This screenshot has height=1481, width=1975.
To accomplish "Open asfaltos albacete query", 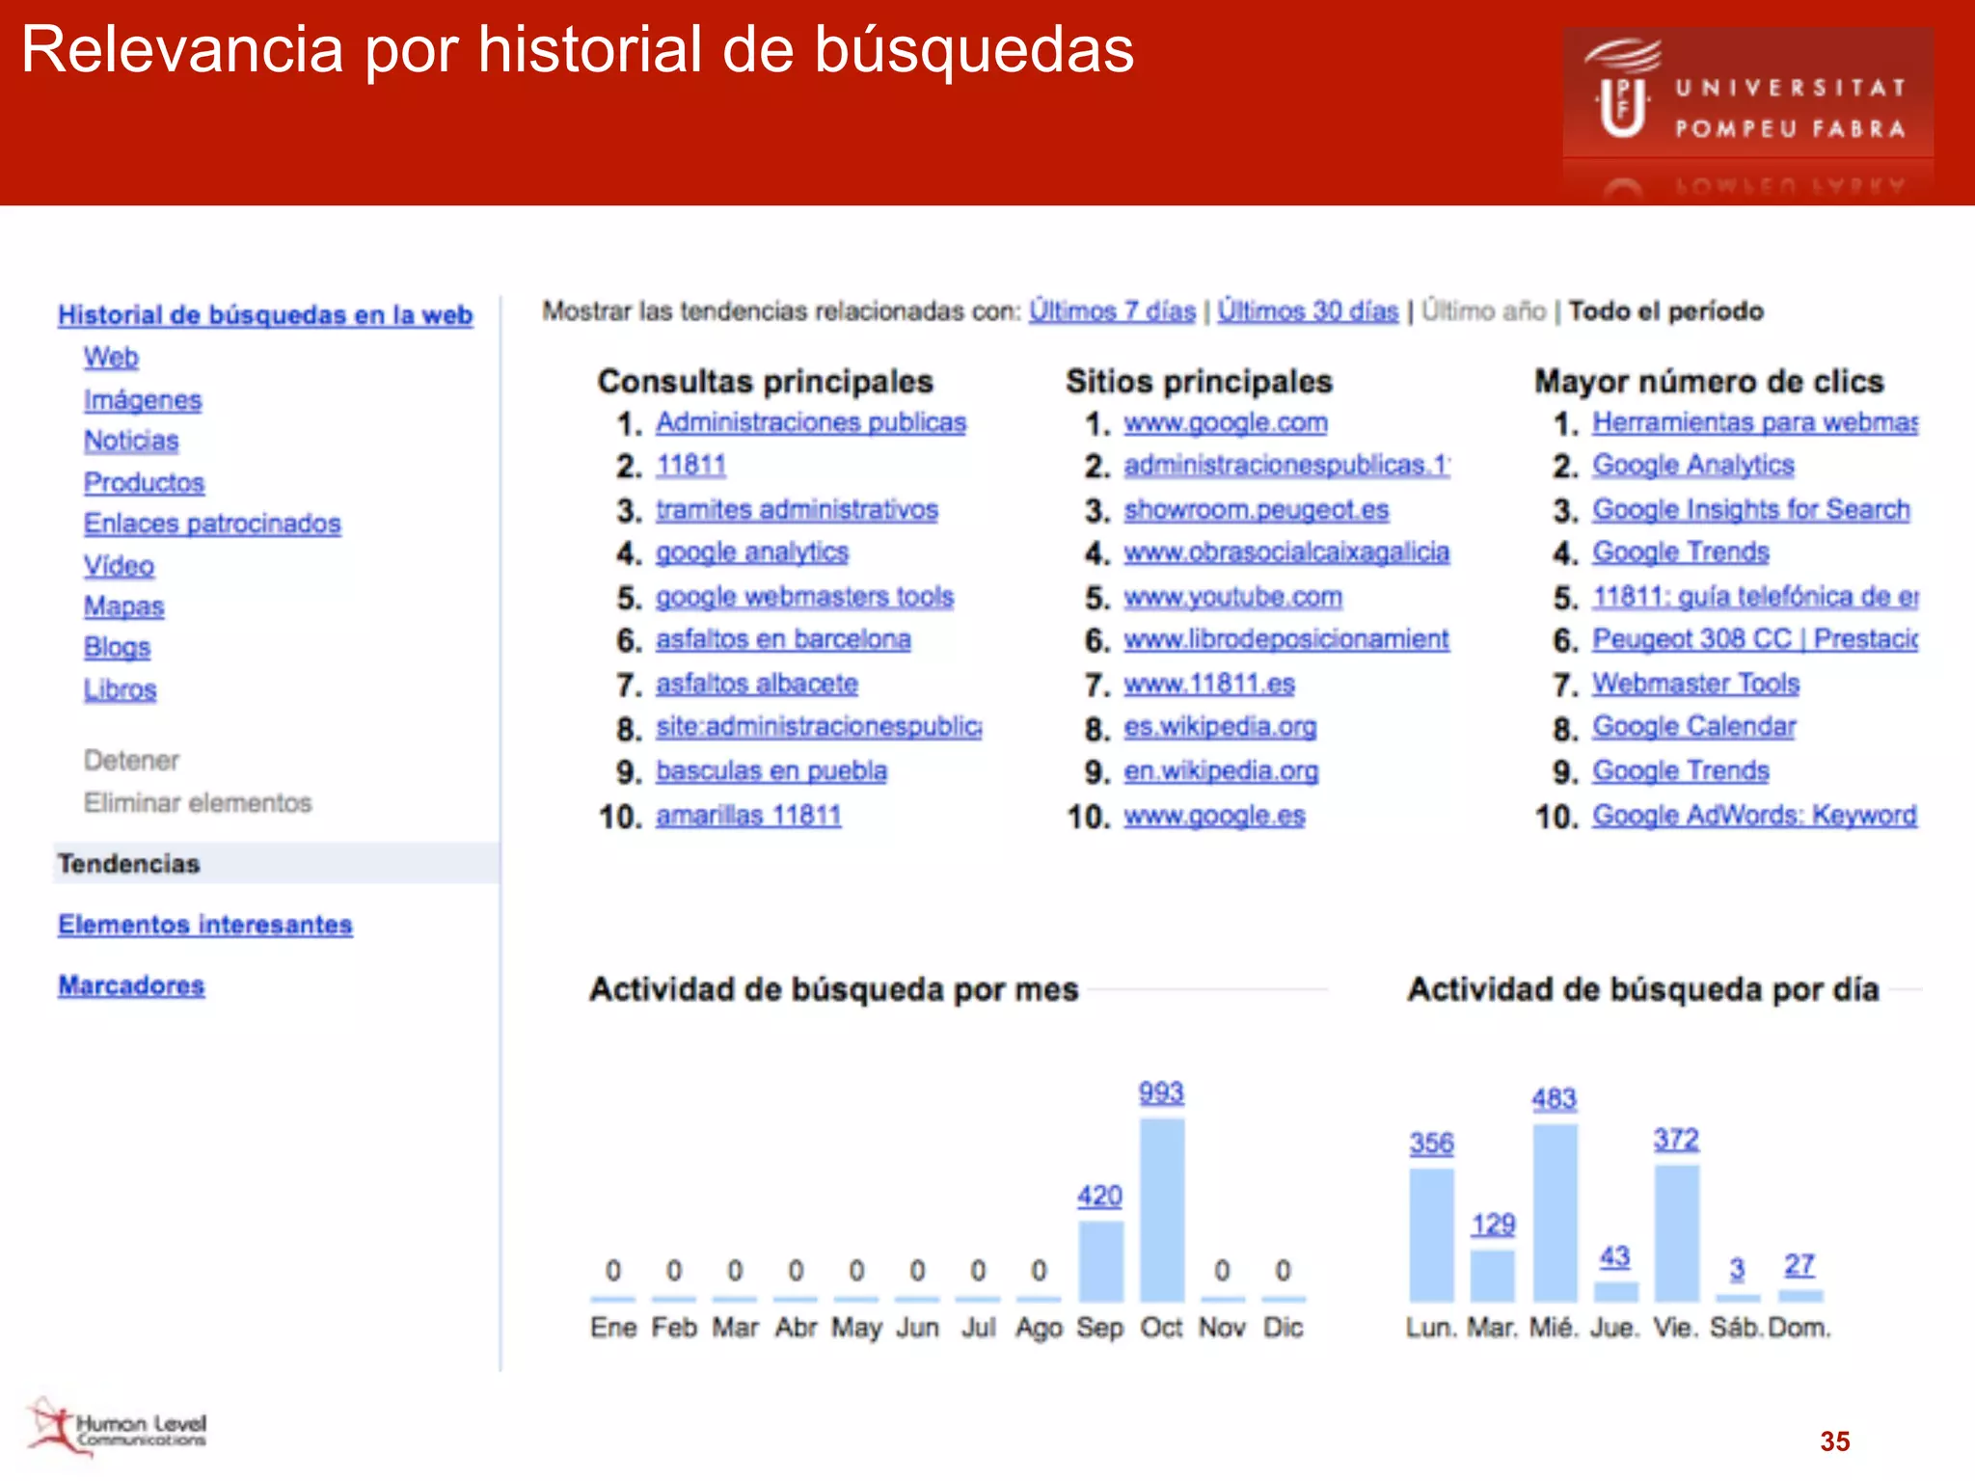I will pos(757,684).
